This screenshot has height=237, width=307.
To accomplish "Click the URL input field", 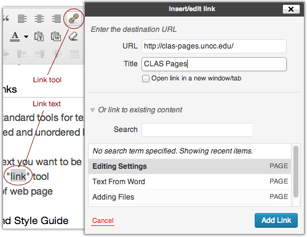I will [214, 46].
